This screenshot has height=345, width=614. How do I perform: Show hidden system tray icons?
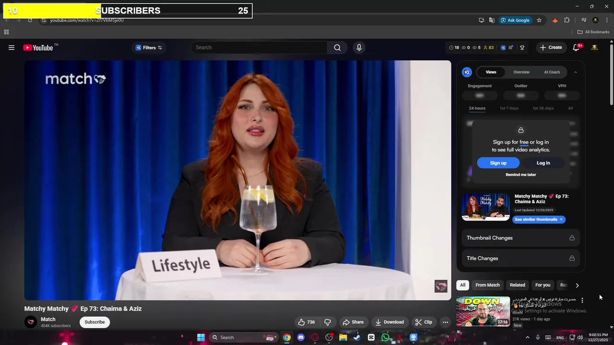point(527,337)
